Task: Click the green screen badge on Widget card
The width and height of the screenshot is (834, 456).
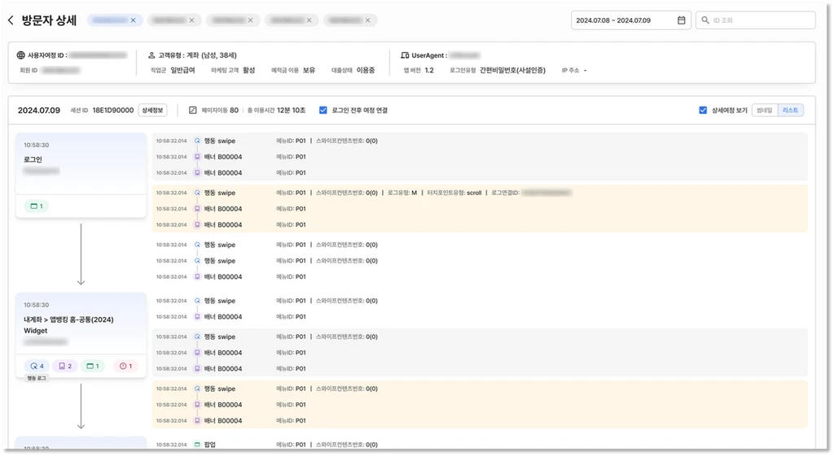Action: [95, 366]
